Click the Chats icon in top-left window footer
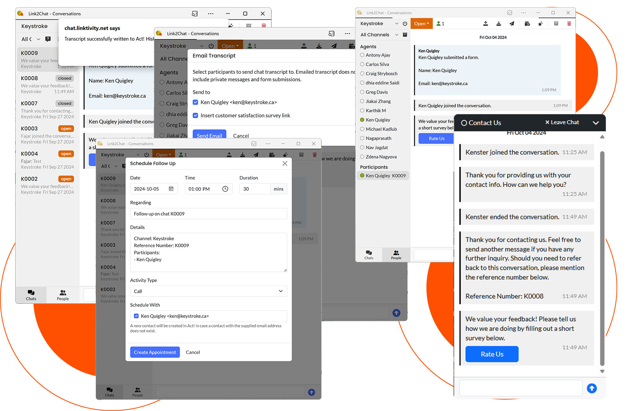The width and height of the screenshot is (626, 411). click(x=31, y=295)
